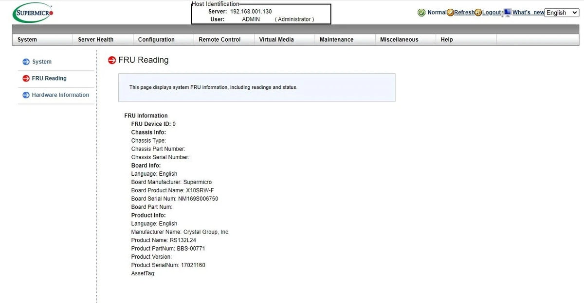584x303 pixels.
Task: Click the Product Info heading
Action: (x=148, y=216)
